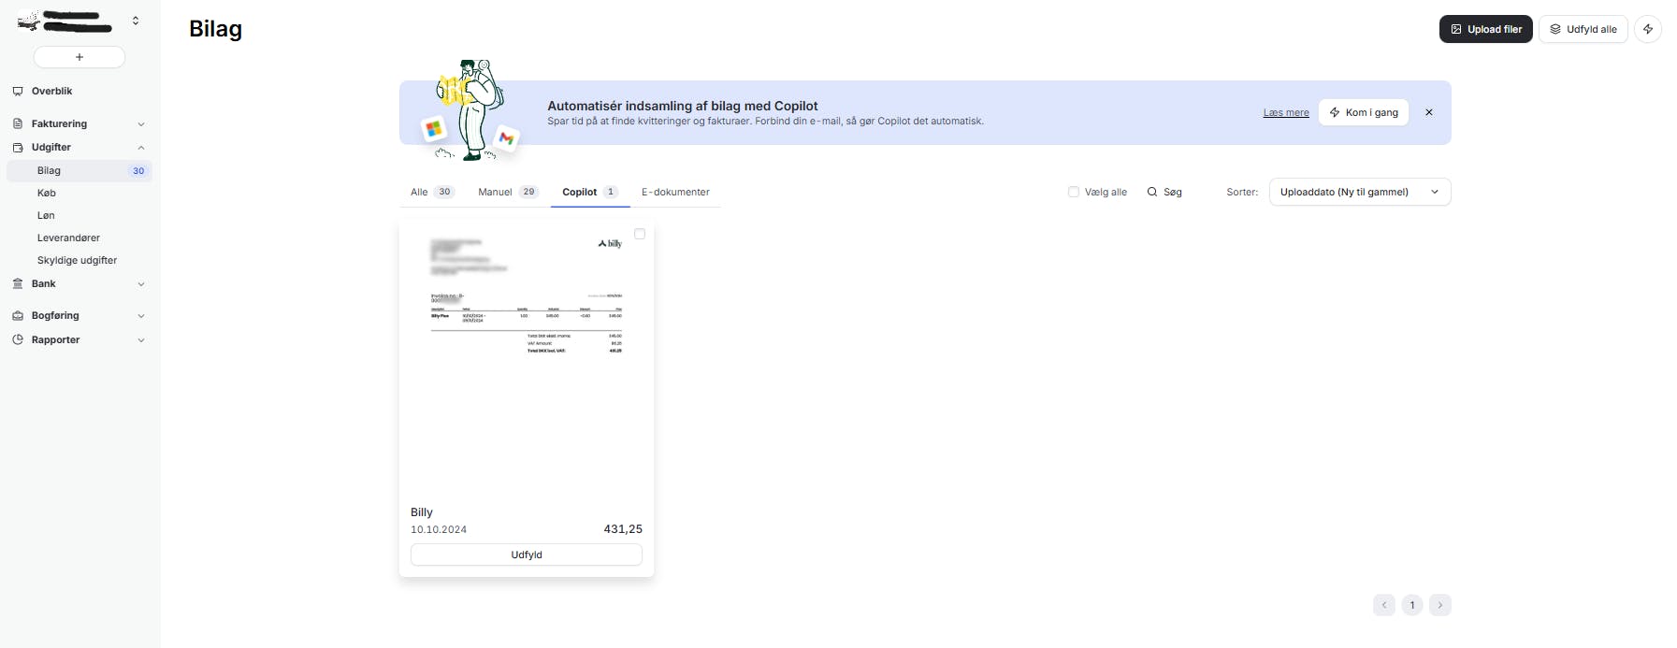Expand the Bank menu chevron

(x=141, y=284)
